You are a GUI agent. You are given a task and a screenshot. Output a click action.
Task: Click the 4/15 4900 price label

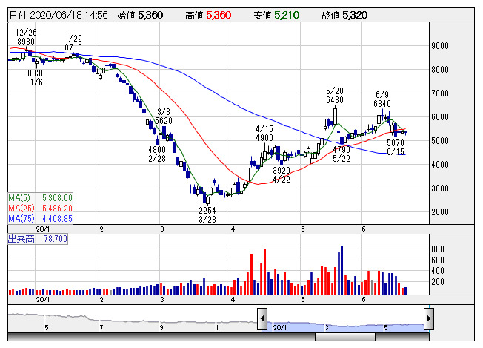coord(264,134)
